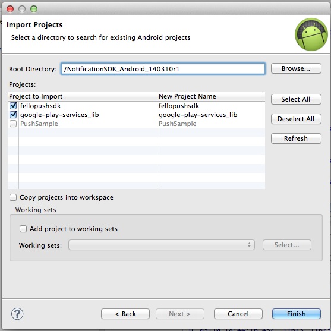Click the working sets Select... button
Viewport: 331px width, 331px height.
[287, 245]
